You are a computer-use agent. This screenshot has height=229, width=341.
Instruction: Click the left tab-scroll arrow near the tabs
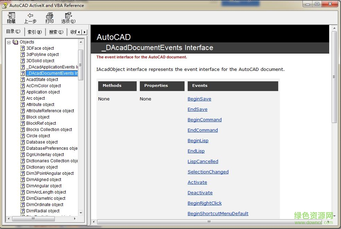pyautogui.click(x=79, y=32)
